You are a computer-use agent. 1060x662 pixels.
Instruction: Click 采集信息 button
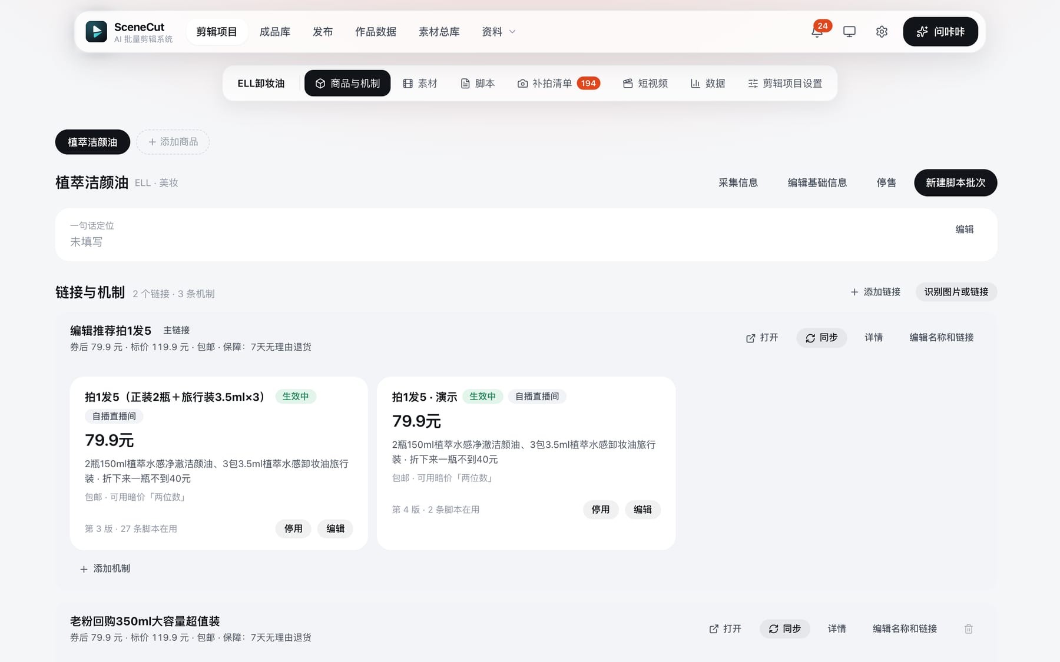(x=738, y=183)
